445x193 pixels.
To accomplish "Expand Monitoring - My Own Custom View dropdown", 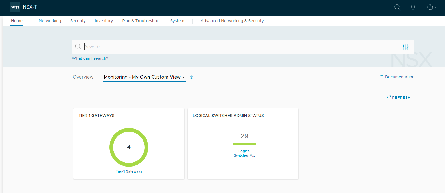I will pos(144,77).
